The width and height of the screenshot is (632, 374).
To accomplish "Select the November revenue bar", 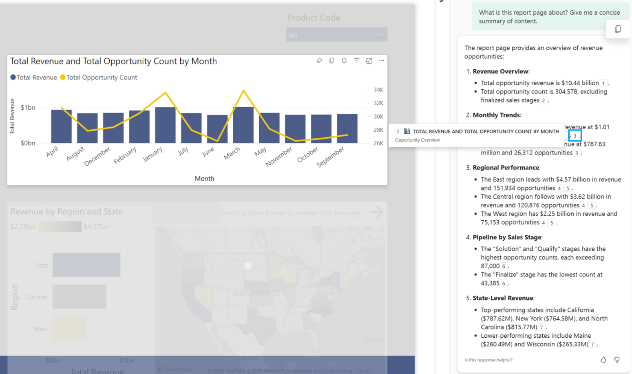I will click(295, 129).
